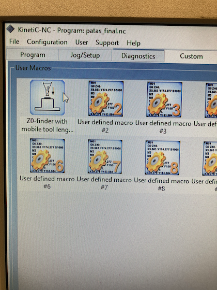The height and width of the screenshot is (290, 217).
Task: Click the 'Z0-finder with mobile tool leng...' label
Action: tap(48, 125)
